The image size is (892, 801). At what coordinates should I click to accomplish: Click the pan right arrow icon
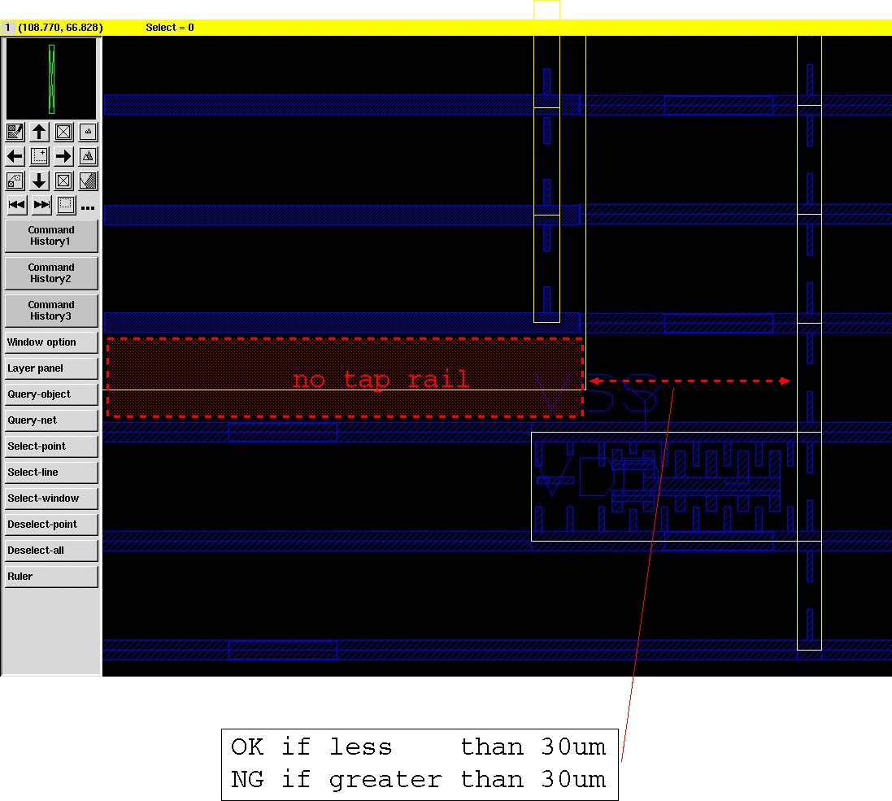point(63,156)
